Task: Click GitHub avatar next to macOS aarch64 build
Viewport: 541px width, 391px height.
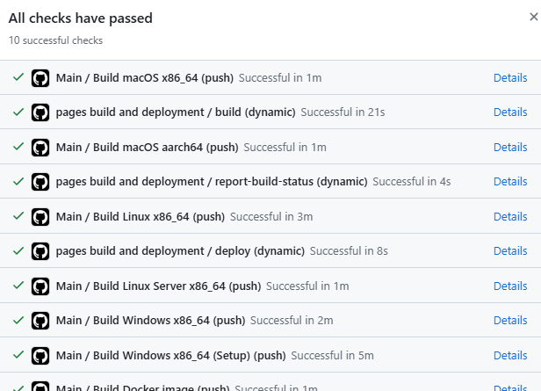Action: pos(40,148)
